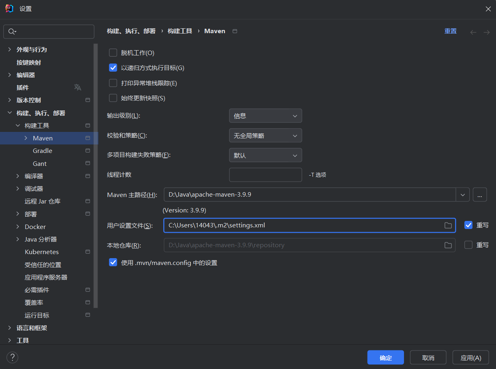
Task: Uncheck 重写 for the user settings file
Action: click(468, 225)
